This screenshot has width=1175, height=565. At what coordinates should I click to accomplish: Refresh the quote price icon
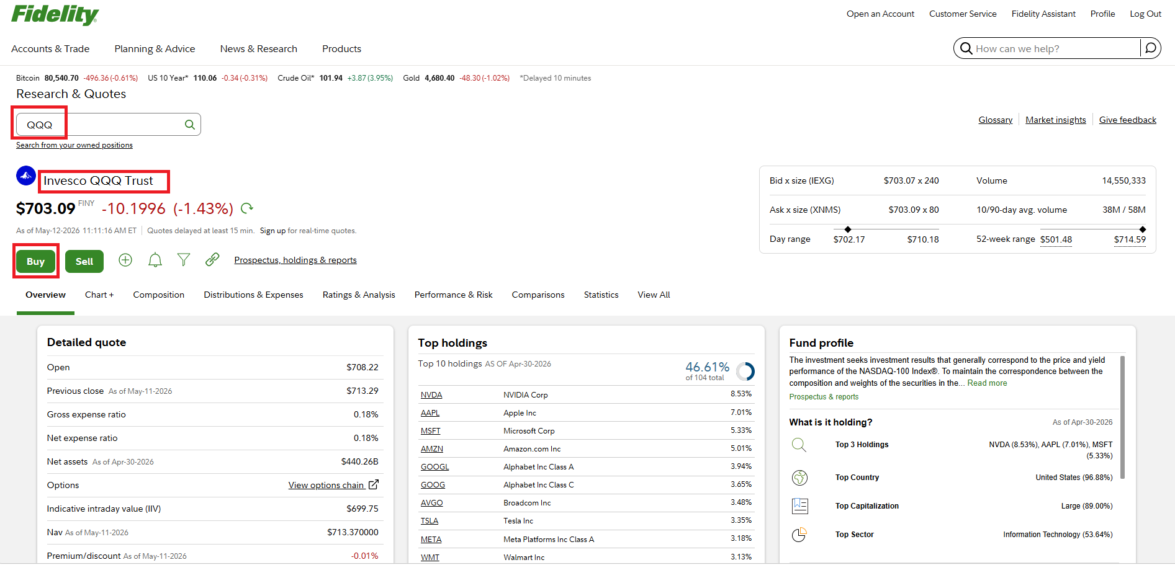(x=247, y=208)
